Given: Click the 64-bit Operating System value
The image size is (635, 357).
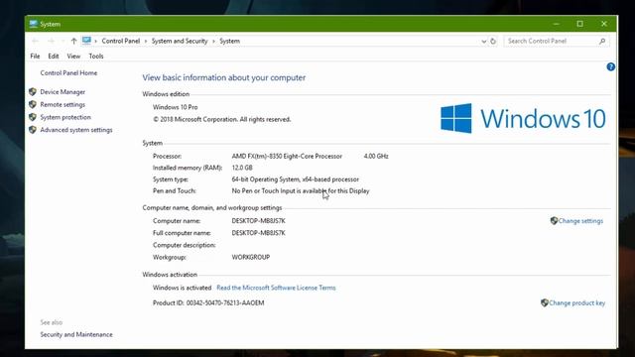Looking at the screenshot, I should 296,179.
